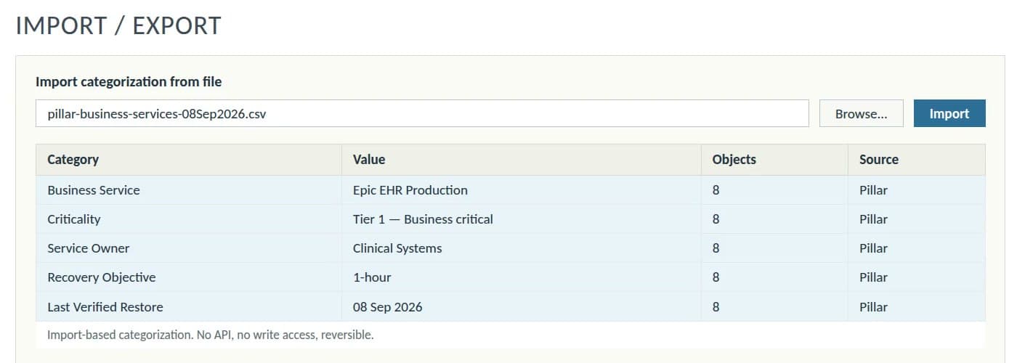Viewport: 1017px width, 363px height.
Task: Click the Clinical Systems value
Action: pos(397,248)
